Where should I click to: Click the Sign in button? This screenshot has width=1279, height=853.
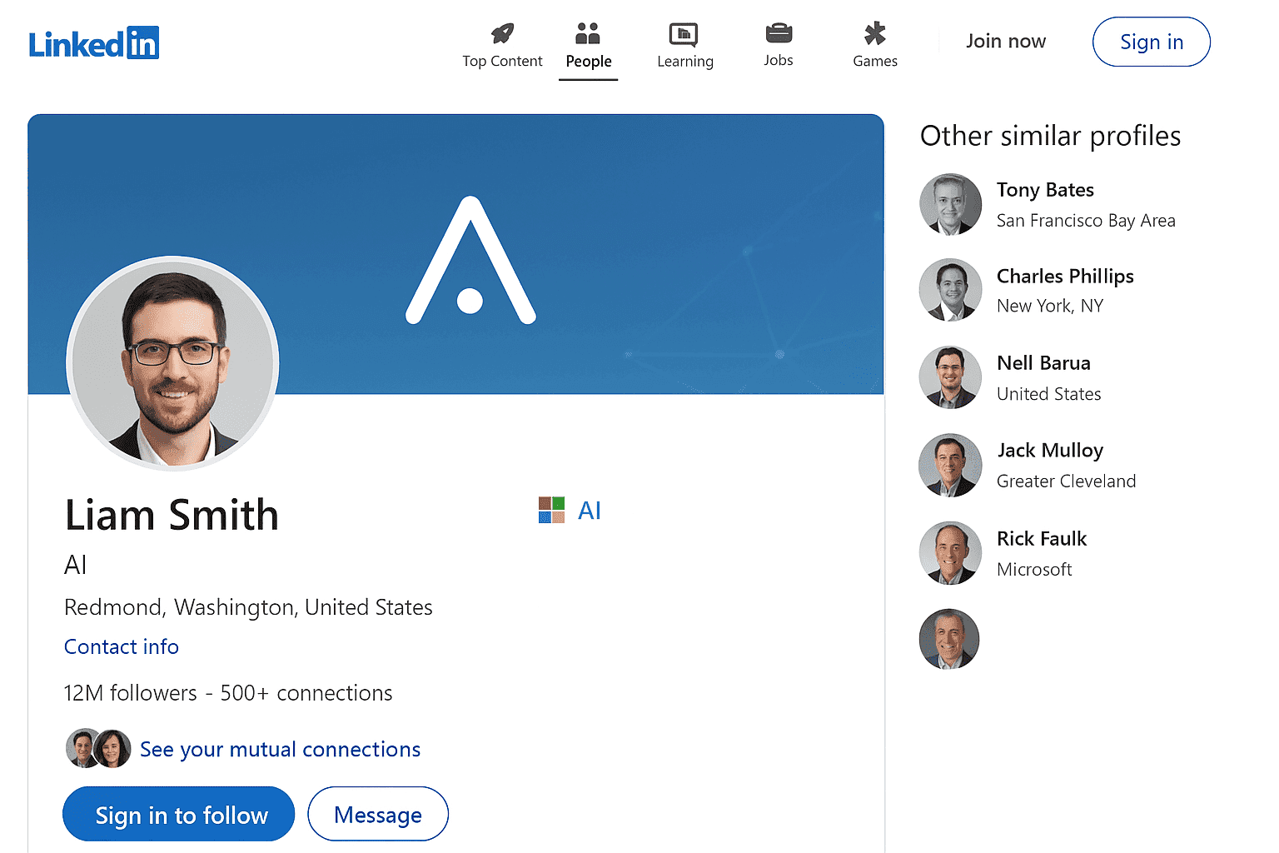[1151, 42]
